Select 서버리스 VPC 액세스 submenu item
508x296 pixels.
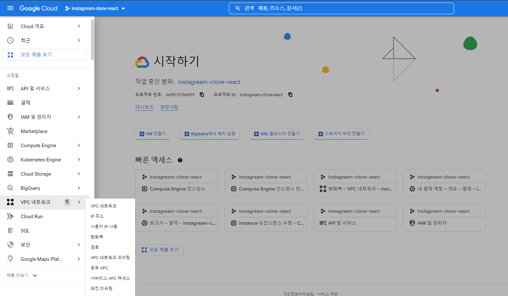[110, 278]
